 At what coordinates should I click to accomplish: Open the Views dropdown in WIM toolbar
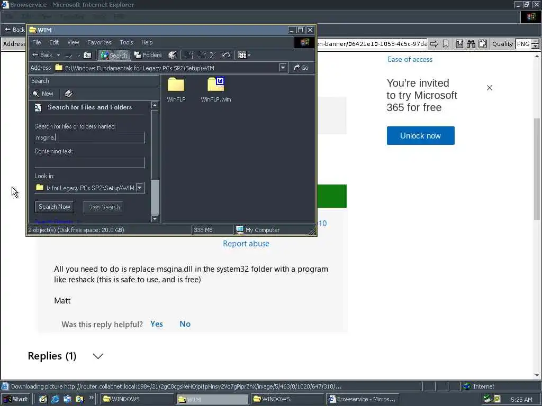[244, 55]
